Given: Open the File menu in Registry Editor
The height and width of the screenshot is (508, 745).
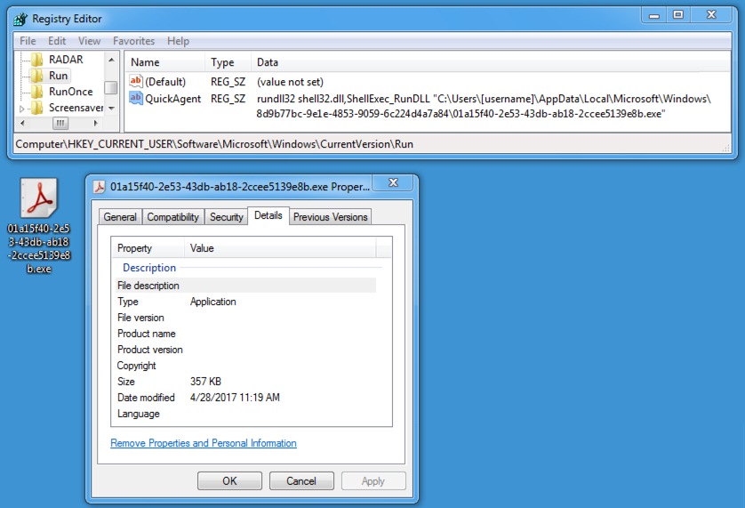Looking at the screenshot, I should coord(28,41).
